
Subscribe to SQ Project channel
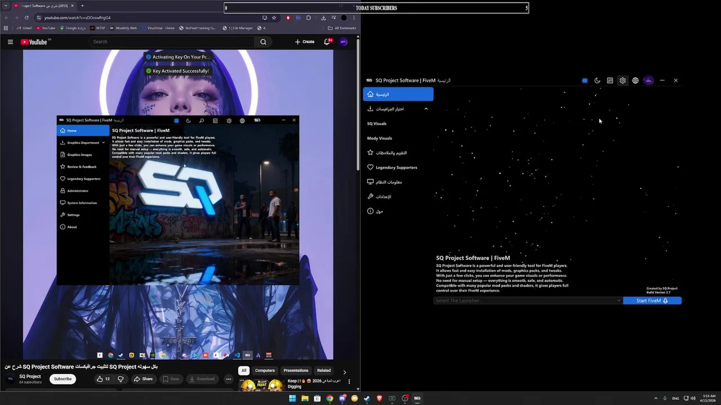tap(63, 379)
